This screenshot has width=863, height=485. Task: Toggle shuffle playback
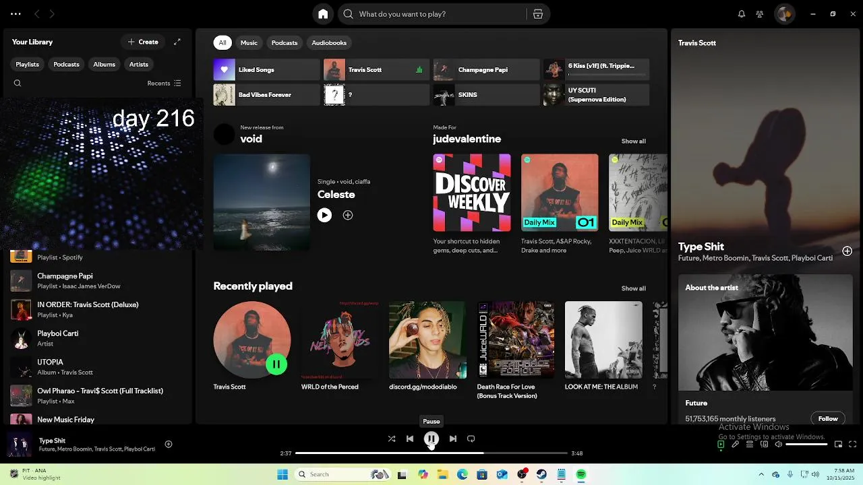tap(392, 439)
